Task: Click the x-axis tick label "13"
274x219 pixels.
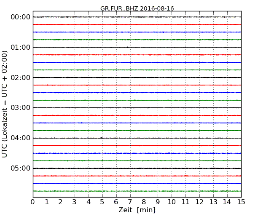Action: click(x=213, y=202)
